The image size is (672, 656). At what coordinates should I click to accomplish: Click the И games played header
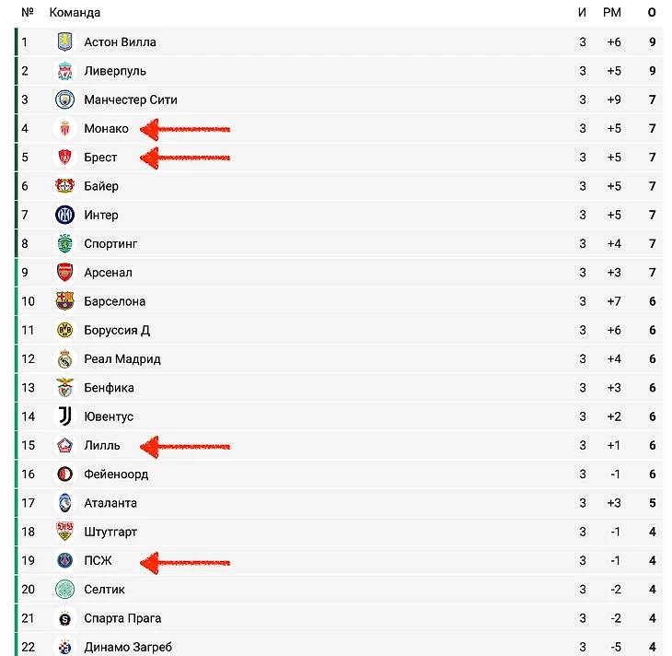pos(582,13)
